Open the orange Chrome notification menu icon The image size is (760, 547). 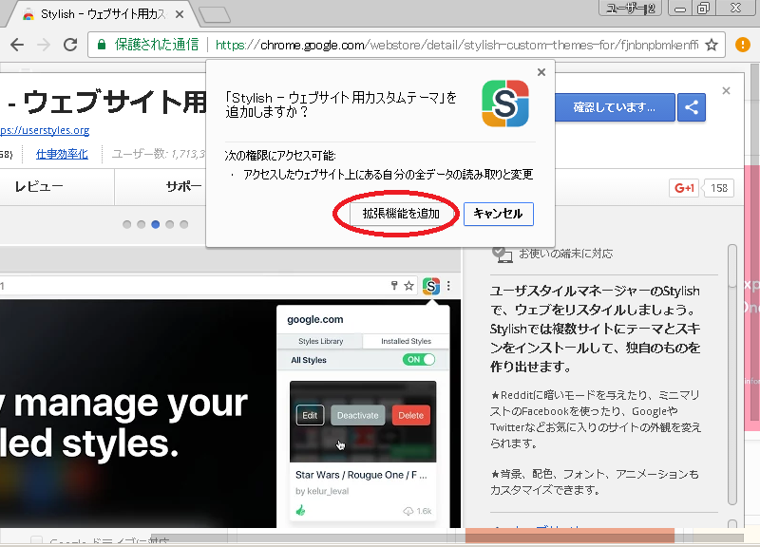[743, 45]
